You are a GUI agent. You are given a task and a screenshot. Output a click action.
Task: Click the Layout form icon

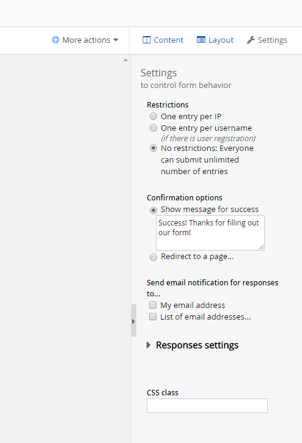click(201, 40)
